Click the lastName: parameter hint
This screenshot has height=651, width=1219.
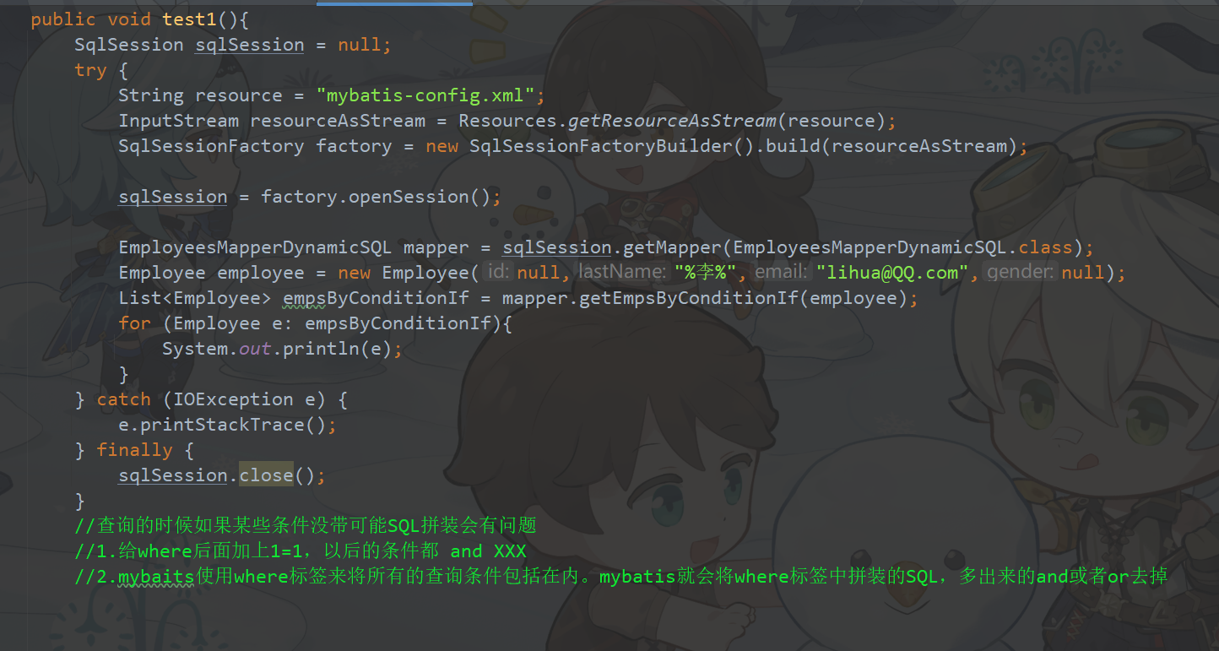pos(622,273)
